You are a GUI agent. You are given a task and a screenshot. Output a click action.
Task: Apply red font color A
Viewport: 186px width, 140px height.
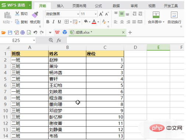[x=94, y=22]
